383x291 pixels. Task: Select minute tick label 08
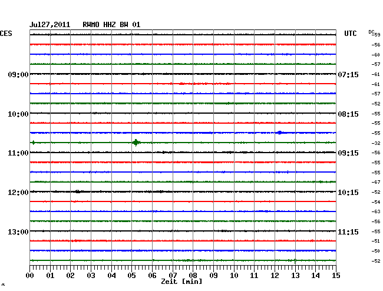193,276
